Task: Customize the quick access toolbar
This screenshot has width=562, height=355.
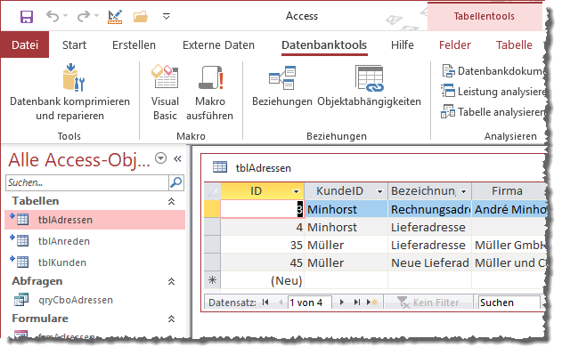Action: pyautogui.click(x=166, y=16)
